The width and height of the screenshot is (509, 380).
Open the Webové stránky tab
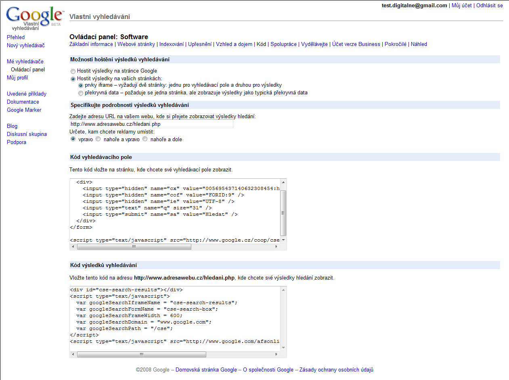(x=136, y=44)
